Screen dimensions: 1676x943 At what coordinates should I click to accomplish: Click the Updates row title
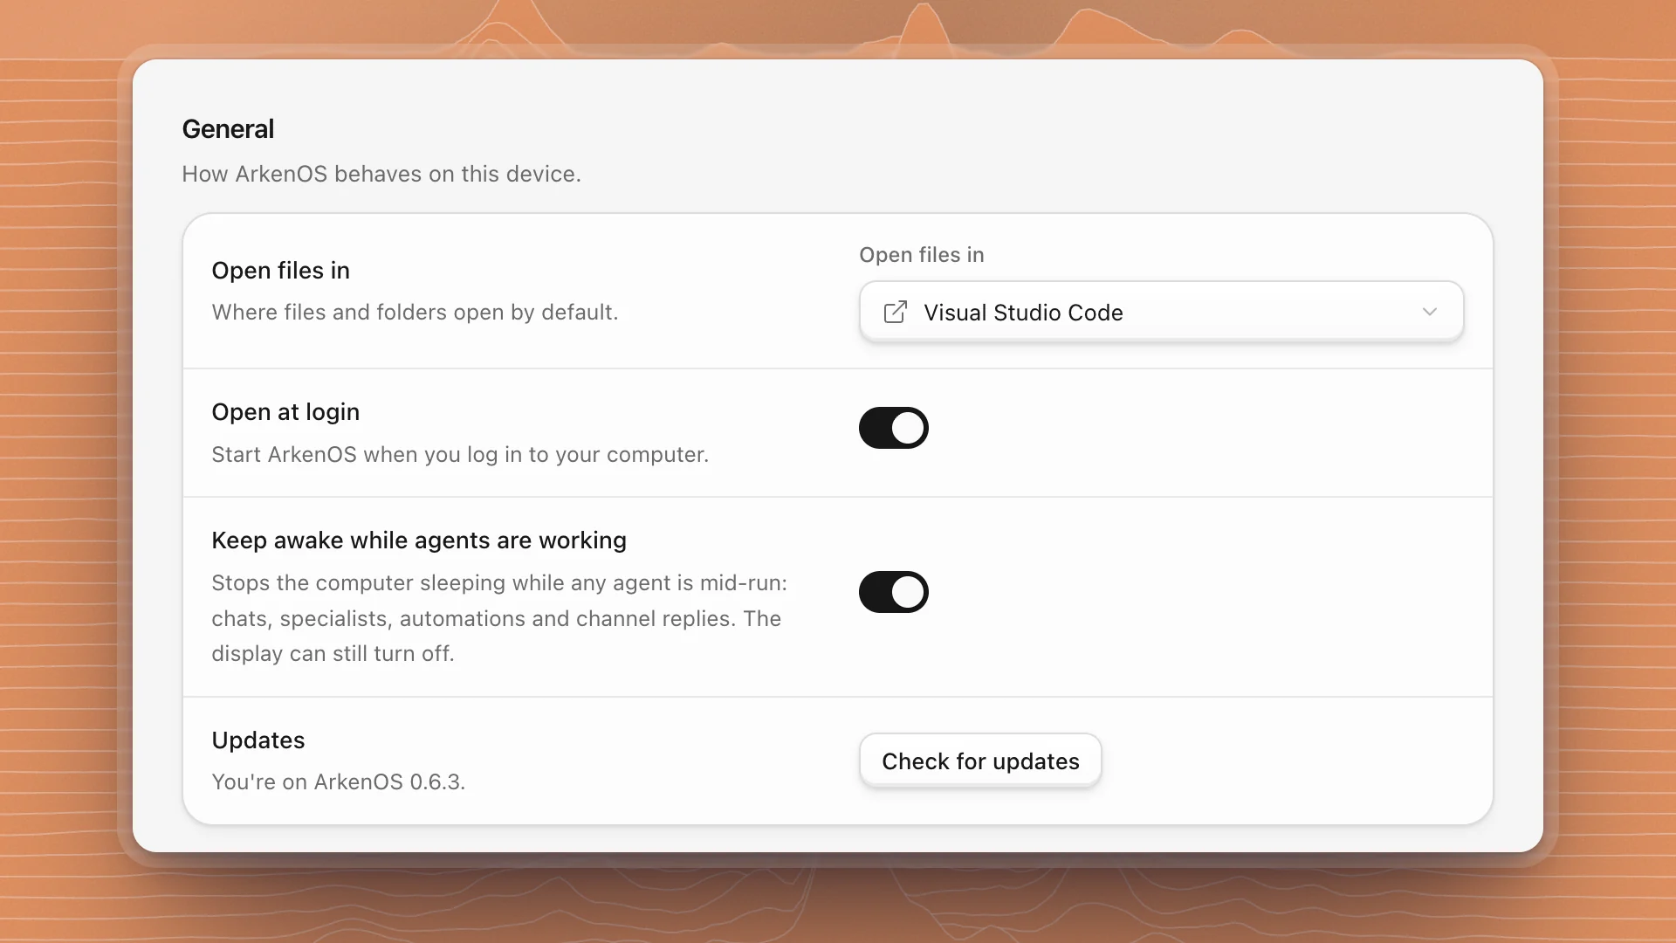click(x=258, y=740)
